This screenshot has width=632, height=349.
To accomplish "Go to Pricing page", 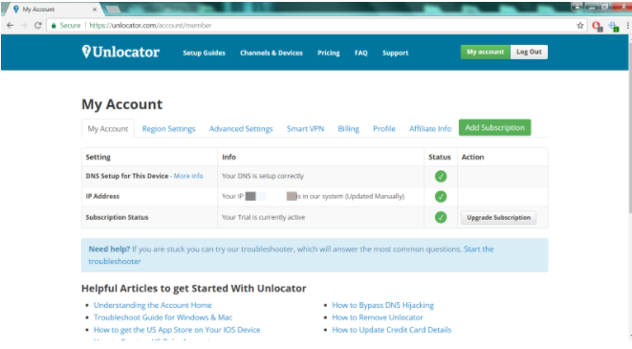I will 329,53.
